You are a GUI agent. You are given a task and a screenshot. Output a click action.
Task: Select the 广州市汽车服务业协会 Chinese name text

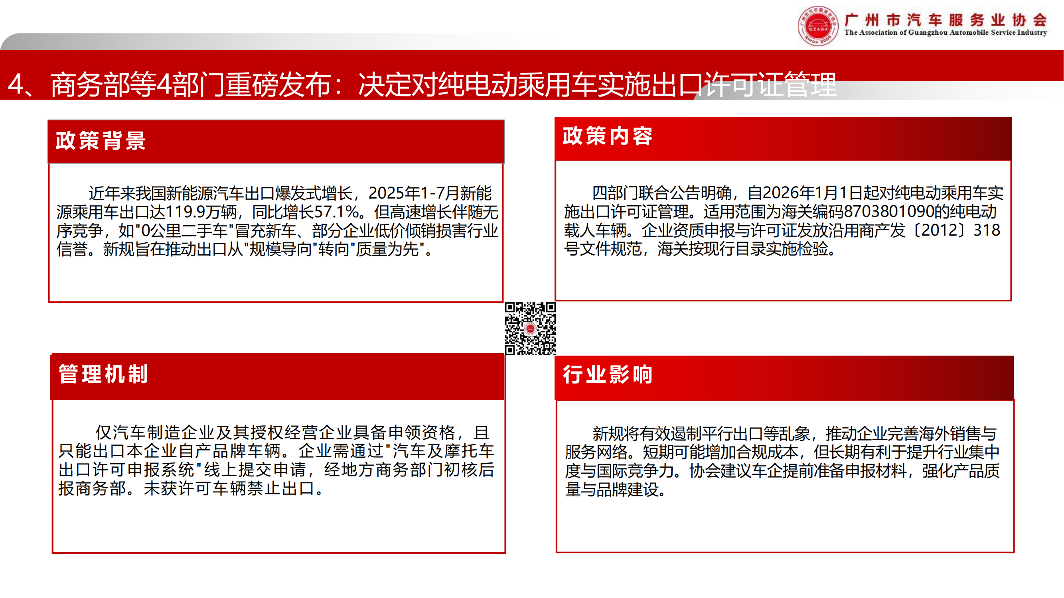(946, 20)
